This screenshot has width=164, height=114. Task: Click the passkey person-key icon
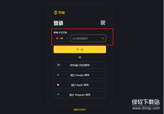(58, 65)
